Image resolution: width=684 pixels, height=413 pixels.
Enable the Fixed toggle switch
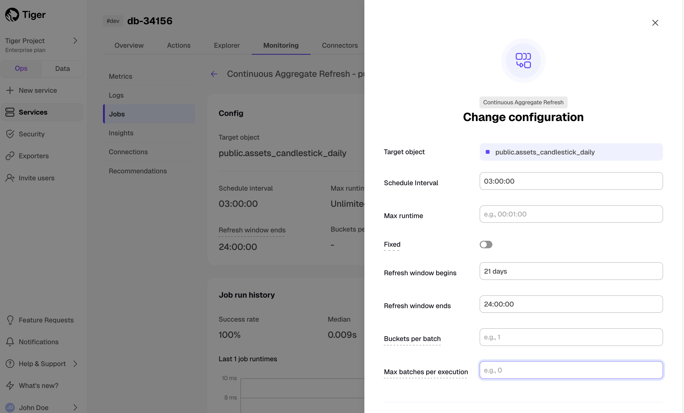(486, 245)
